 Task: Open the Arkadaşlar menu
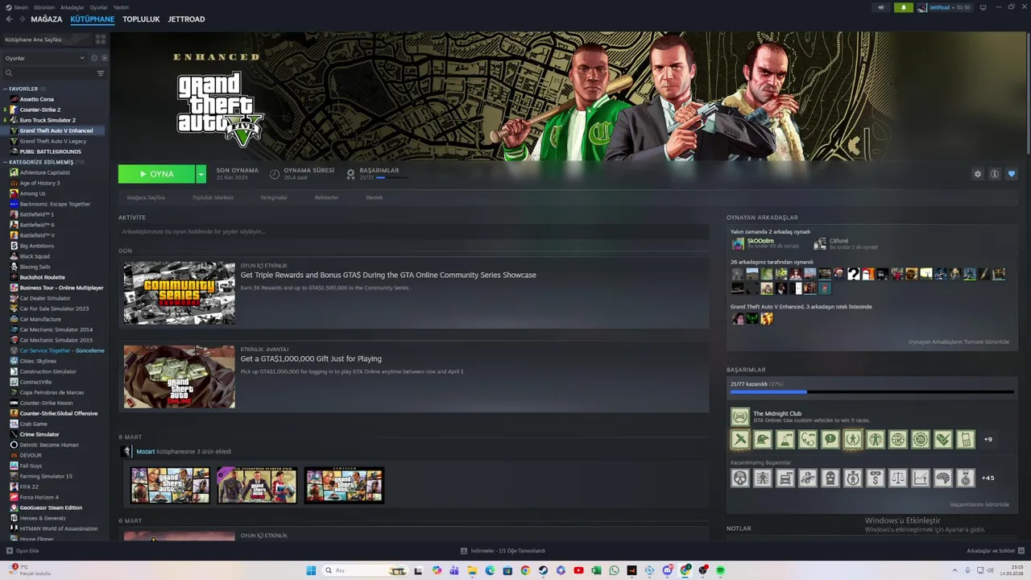pyautogui.click(x=72, y=7)
